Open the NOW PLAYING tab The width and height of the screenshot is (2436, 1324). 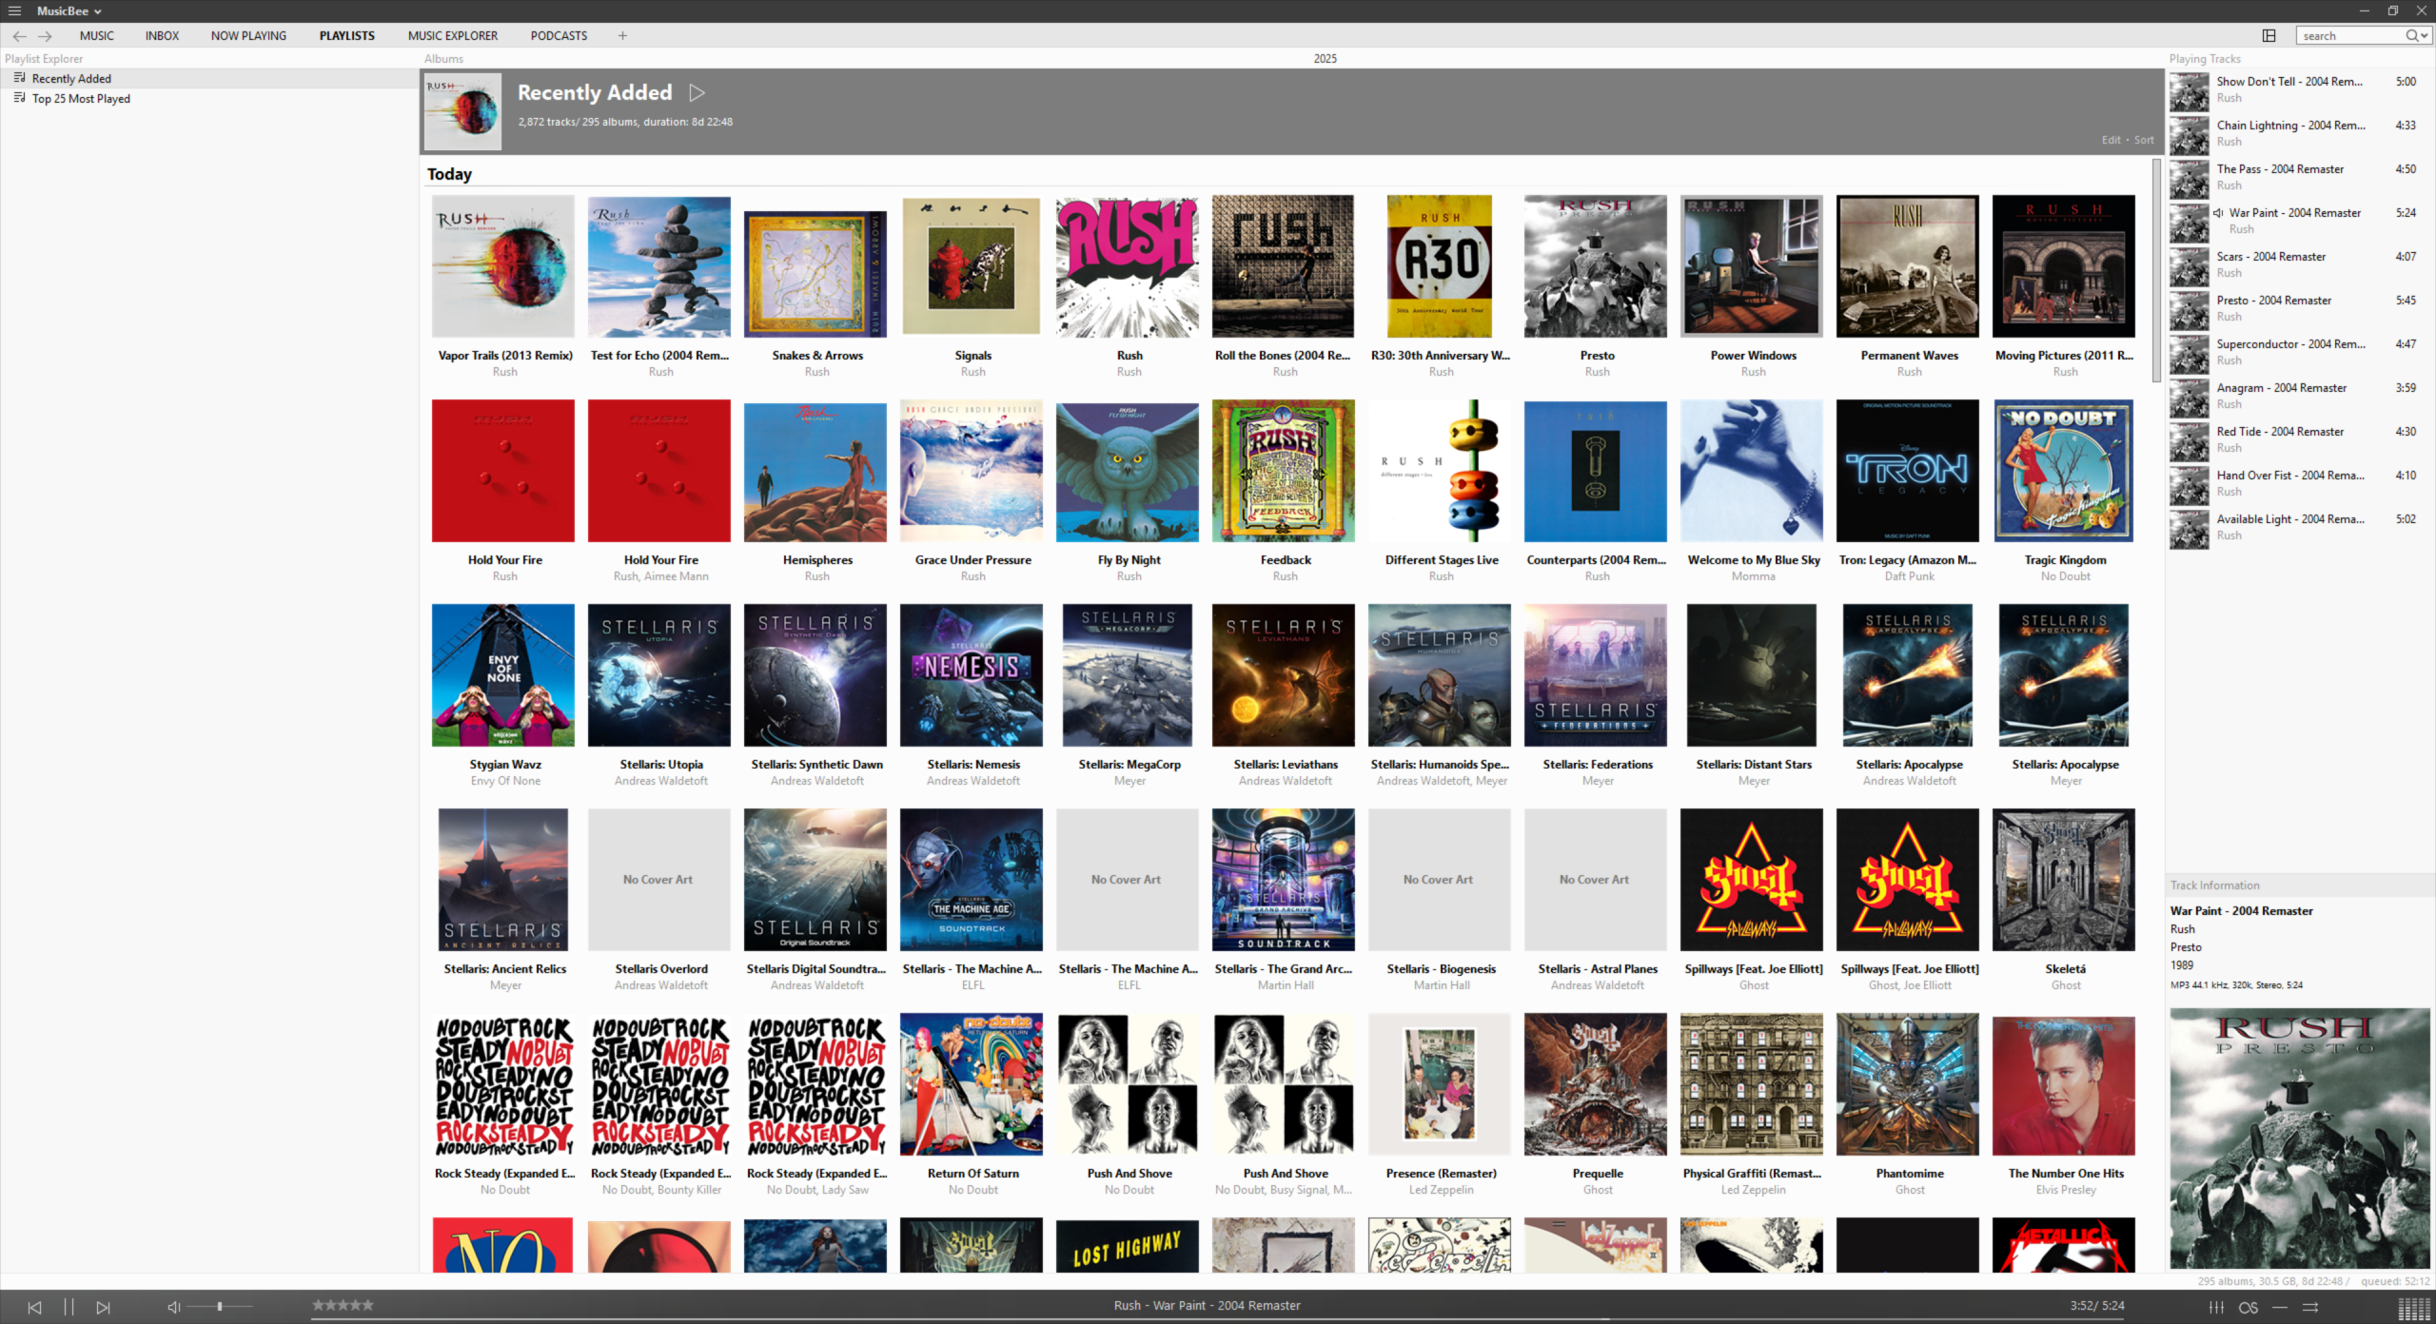(248, 36)
